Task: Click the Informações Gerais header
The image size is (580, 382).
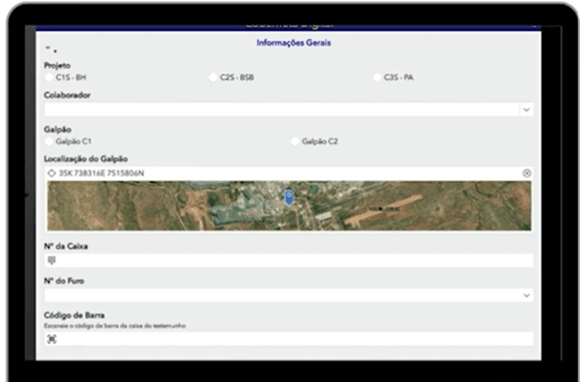Action: coord(289,43)
